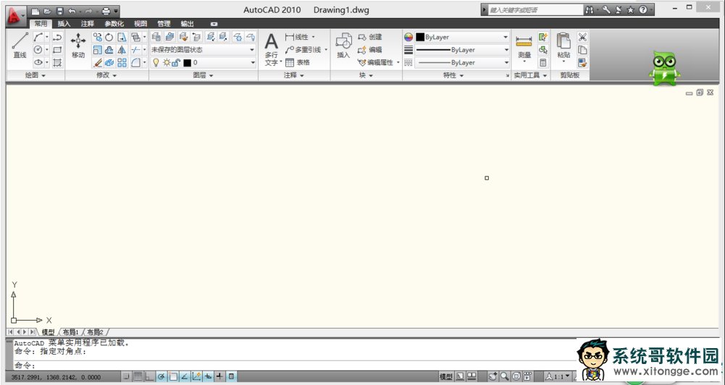Open the Measure (测量) tool
725x385 pixels.
524,45
